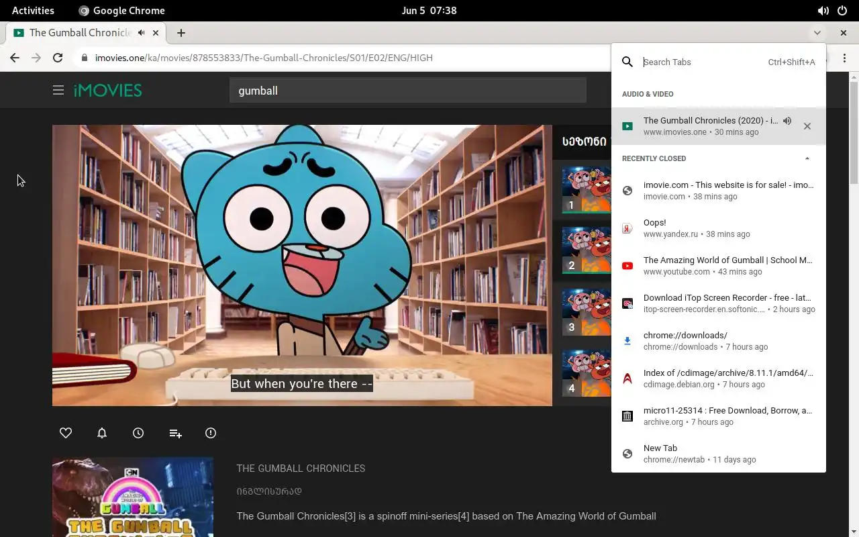The height and width of the screenshot is (537, 859).
Task: Open Chrome three-dot menu
Action: 844,58
